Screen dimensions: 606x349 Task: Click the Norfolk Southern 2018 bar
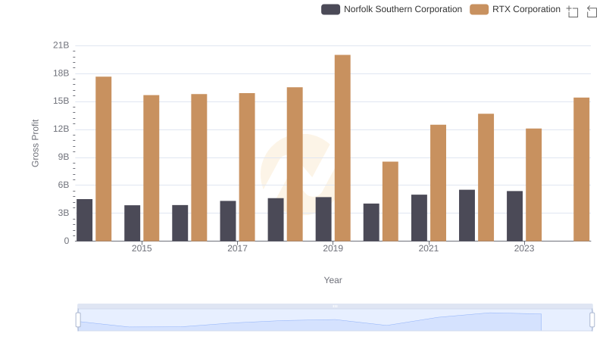coord(276,220)
